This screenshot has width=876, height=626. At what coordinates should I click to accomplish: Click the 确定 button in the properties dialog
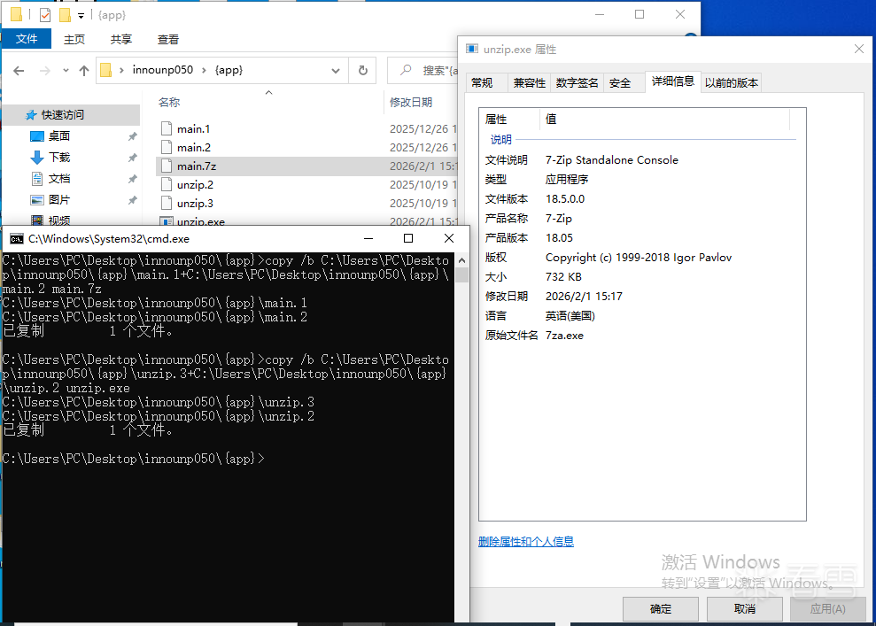click(660, 609)
